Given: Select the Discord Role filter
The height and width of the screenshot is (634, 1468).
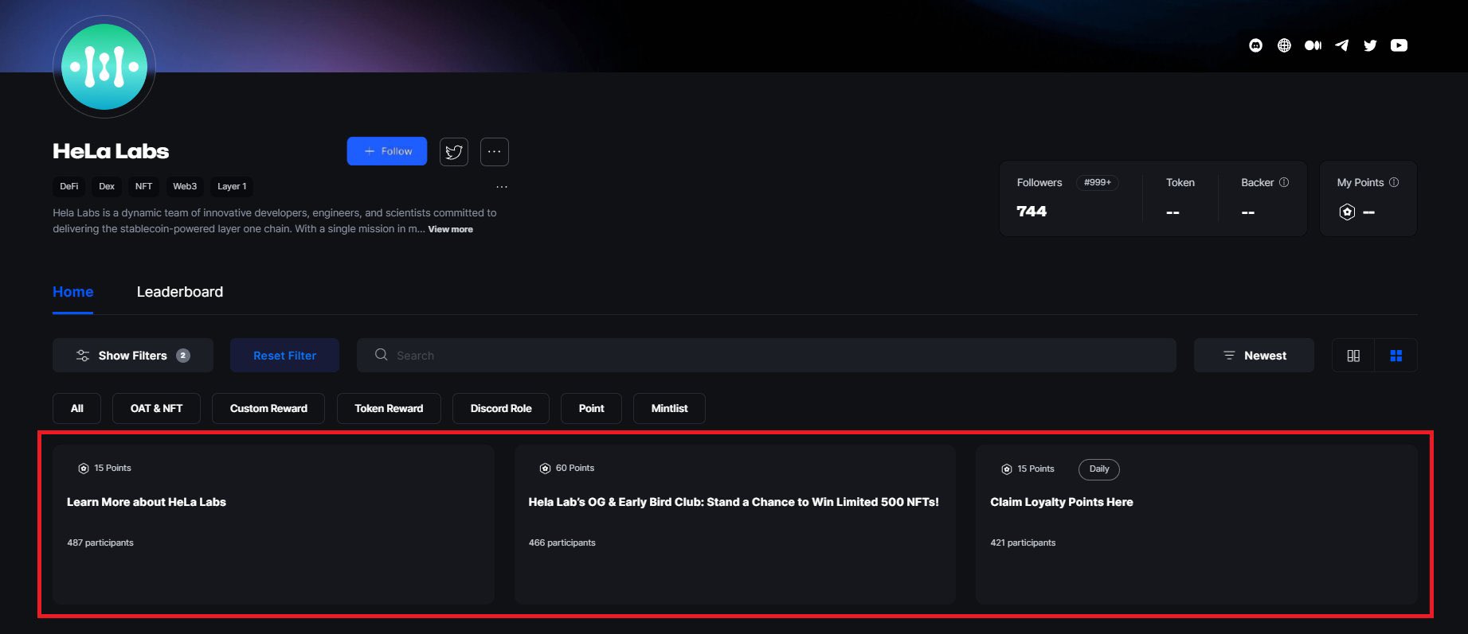Looking at the screenshot, I should point(501,408).
